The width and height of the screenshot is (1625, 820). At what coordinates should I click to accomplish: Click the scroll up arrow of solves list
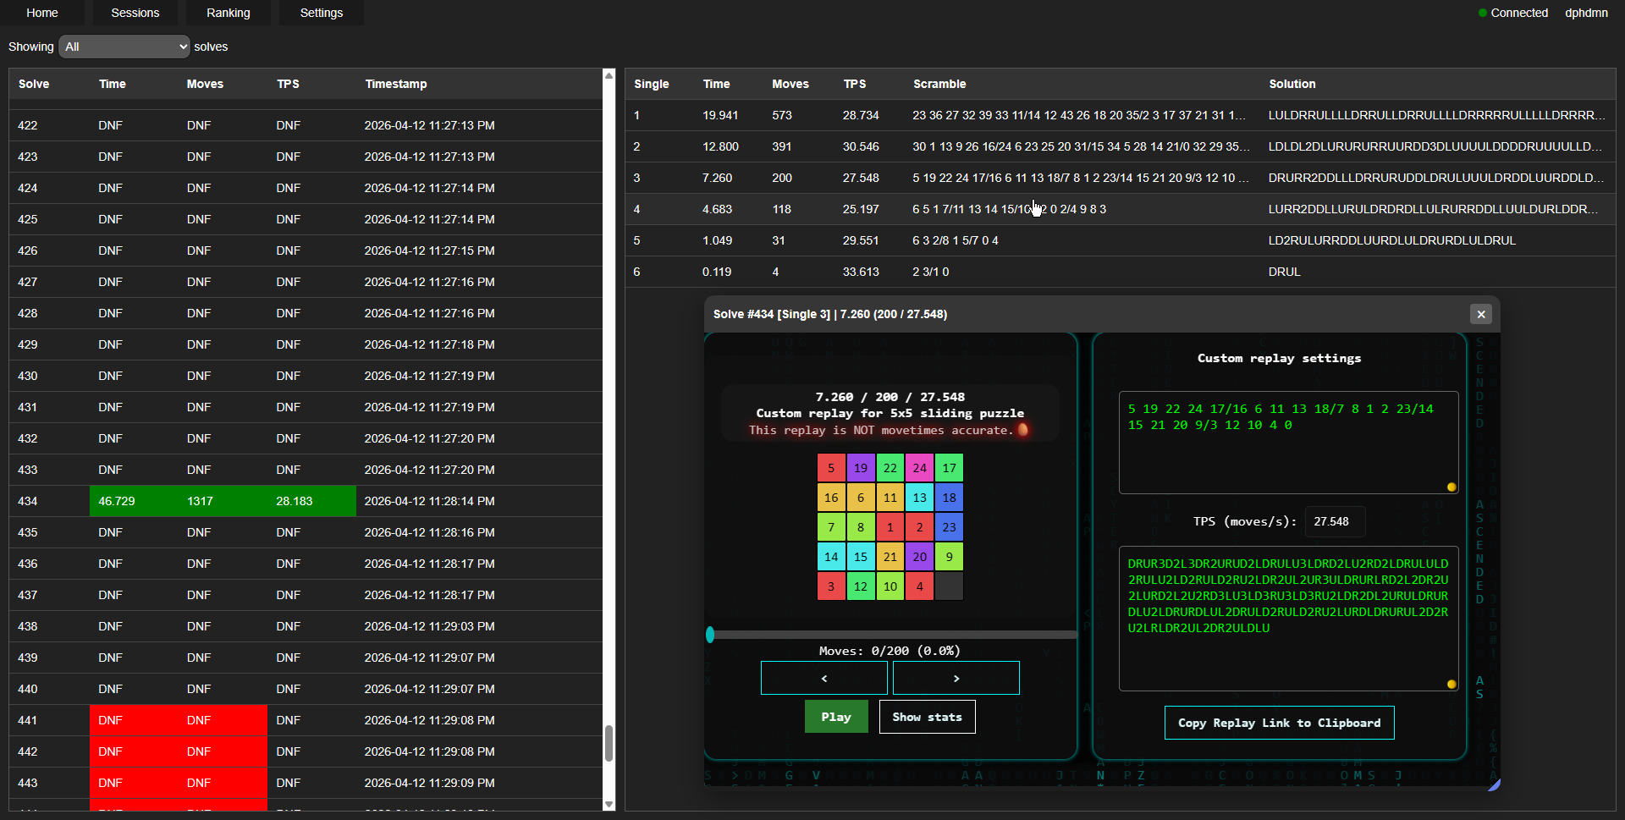[x=609, y=75]
